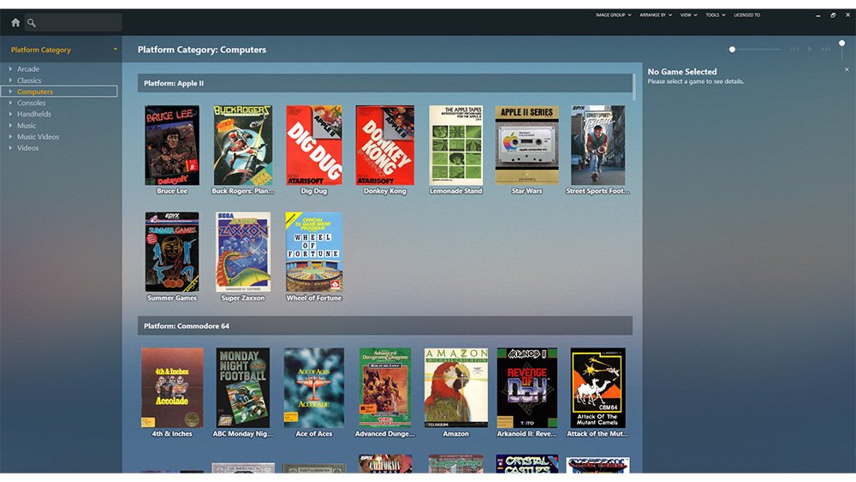Select Classics in the sidebar
Viewport: 856px width, 482px height.
29,80
